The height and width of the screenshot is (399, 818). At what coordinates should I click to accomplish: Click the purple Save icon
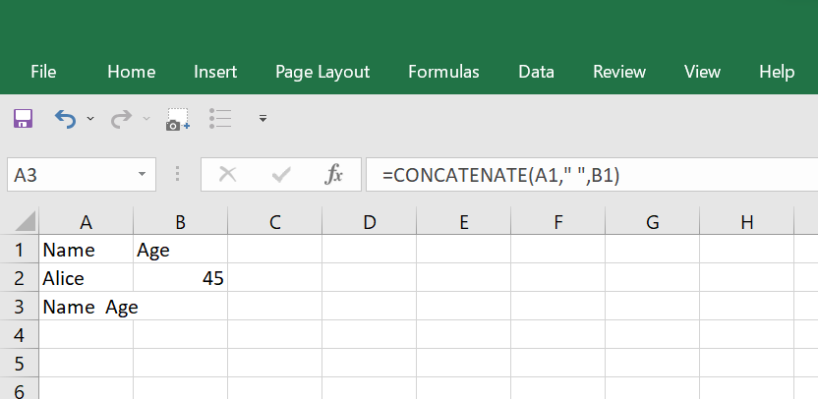(x=23, y=119)
